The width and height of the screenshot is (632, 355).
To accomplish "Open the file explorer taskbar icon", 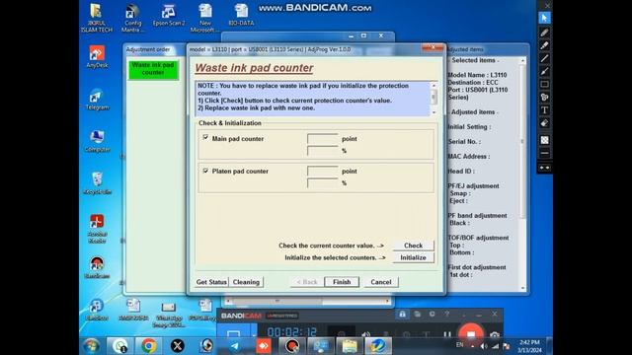I will (x=350, y=346).
